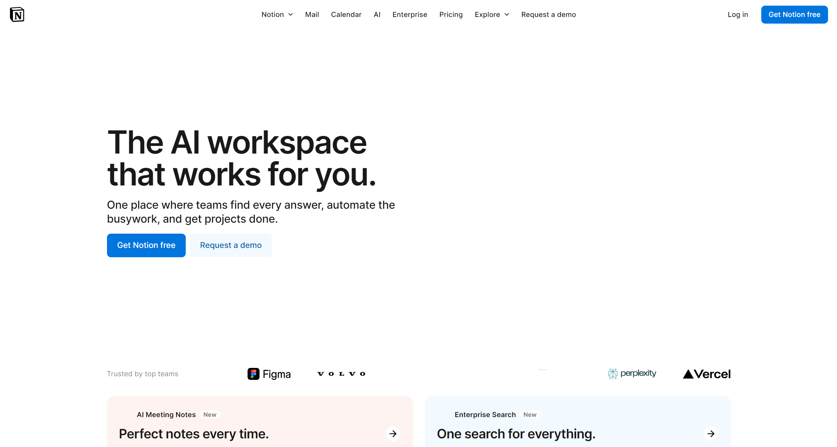Click the Notion logo icon
837x447 pixels.
[17, 15]
